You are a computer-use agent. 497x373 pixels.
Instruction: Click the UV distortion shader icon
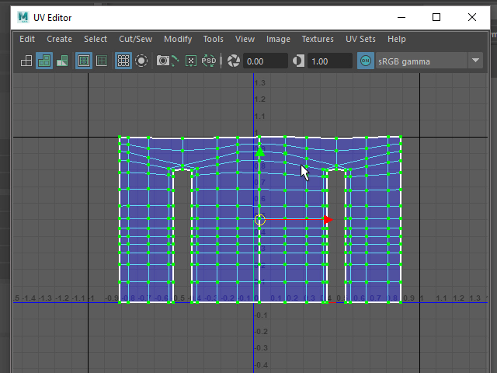[62, 61]
